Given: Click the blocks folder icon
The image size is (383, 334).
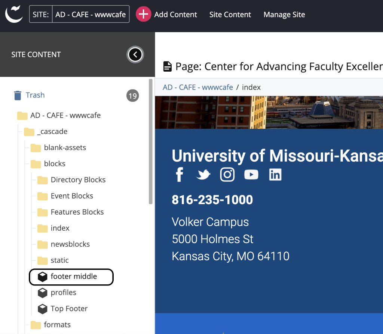Looking at the screenshot, I should pyautogui.click(x=36, y=164).
